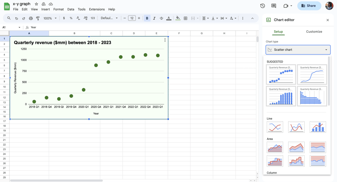Screen dimensions: 337x182
Task: Open chart three-dot options menu
Action: [165, 40]
